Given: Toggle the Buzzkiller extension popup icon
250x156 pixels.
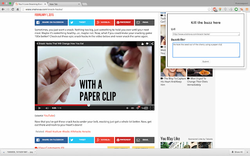Looking at the screenshot, I should (241, 9).
